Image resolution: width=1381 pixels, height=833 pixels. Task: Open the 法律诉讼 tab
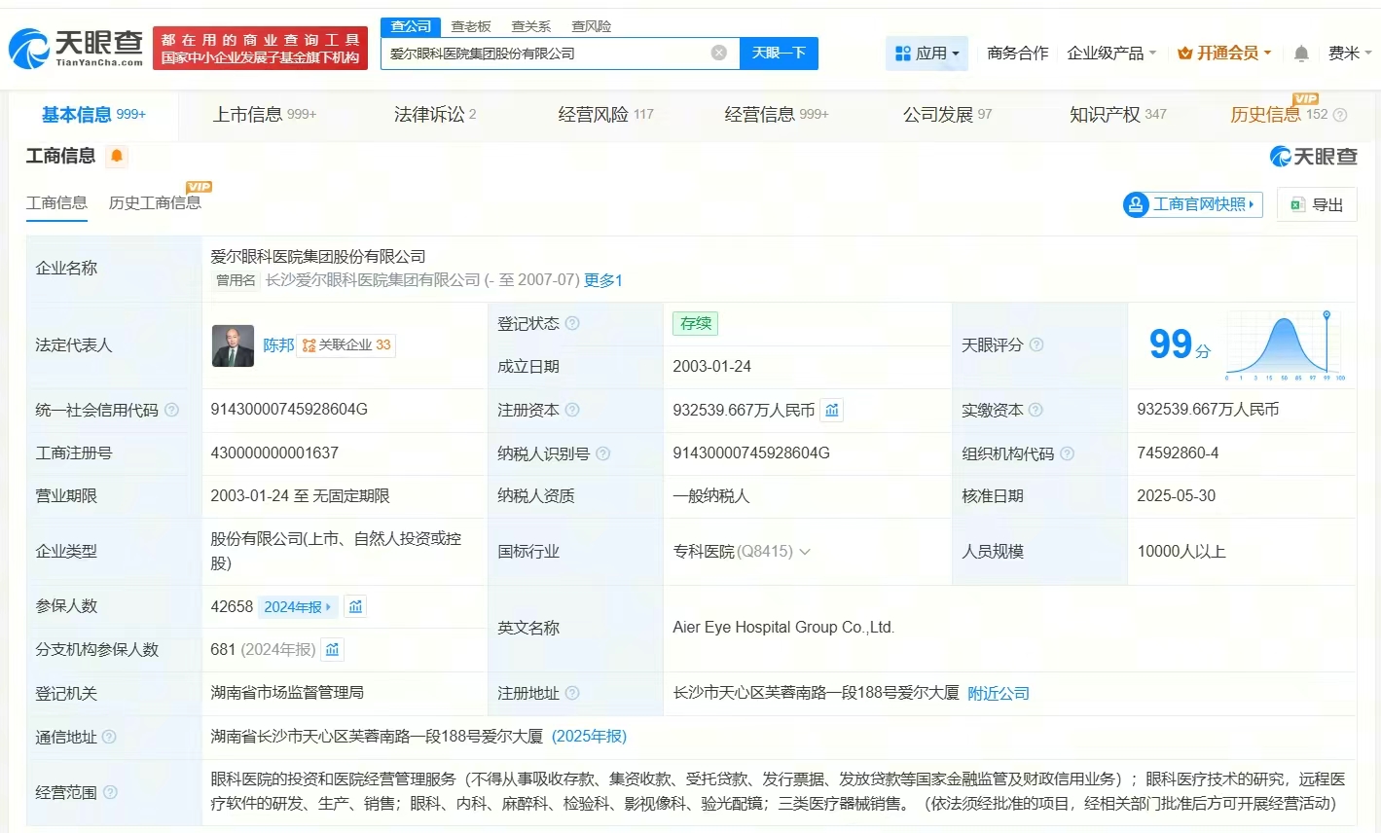point(435,115)
